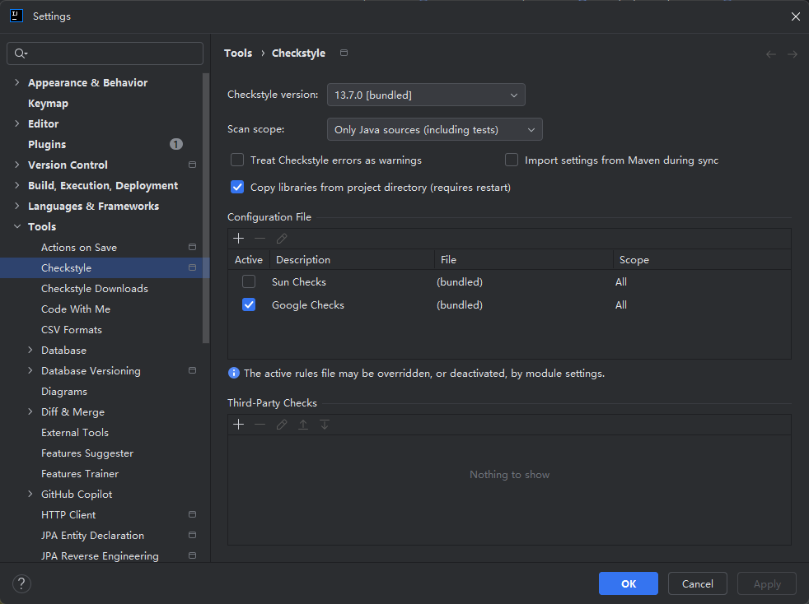Activate the Sun Checks configuration
The width and height of the screenshot is (809, 604).
[x=249, y=281]
